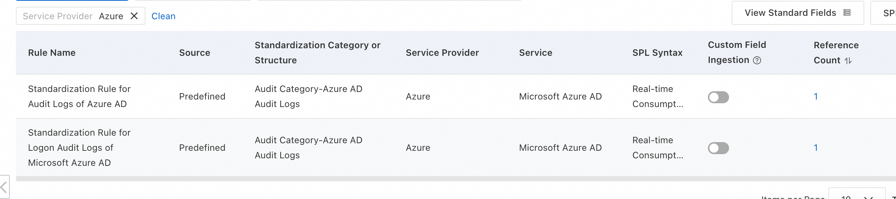
Task: Click the horizontal table scrollbar
Action: 453,179
